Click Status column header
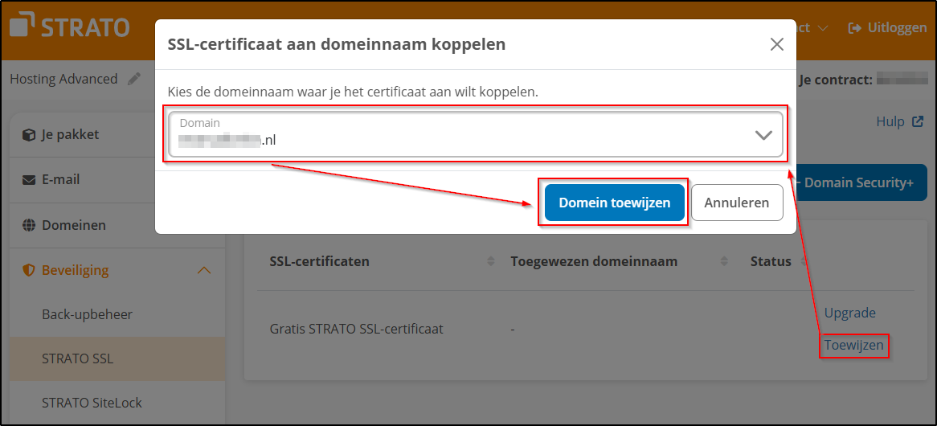Viewport: 937px width, 426px height. (771, 262)
